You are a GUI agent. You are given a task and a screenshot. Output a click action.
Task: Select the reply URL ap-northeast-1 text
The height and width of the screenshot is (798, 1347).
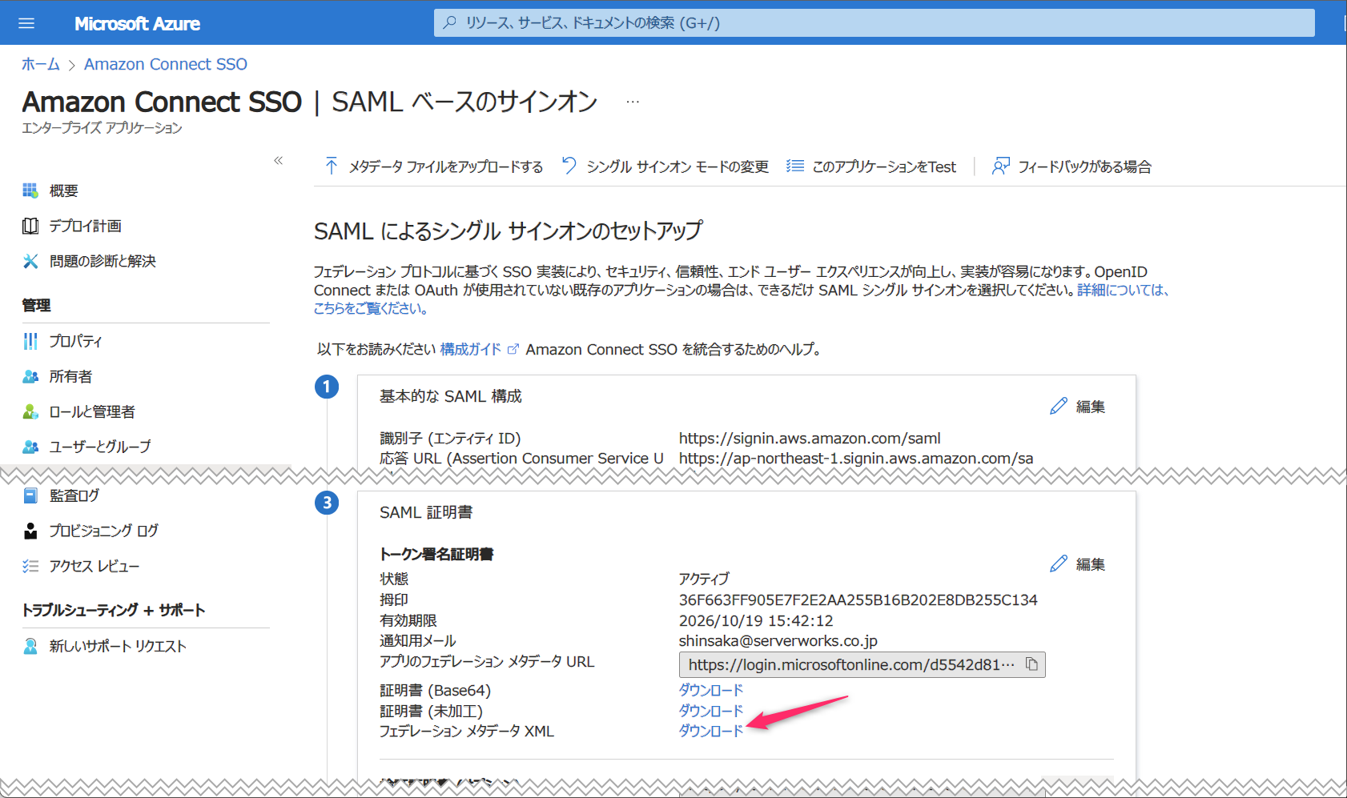point(856,458)
